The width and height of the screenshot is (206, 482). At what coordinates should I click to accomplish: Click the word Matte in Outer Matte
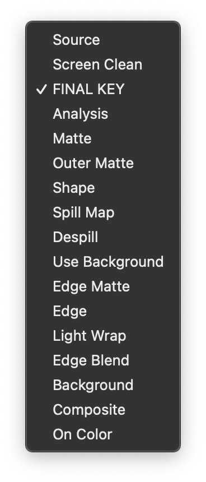[x=115, y=163]
